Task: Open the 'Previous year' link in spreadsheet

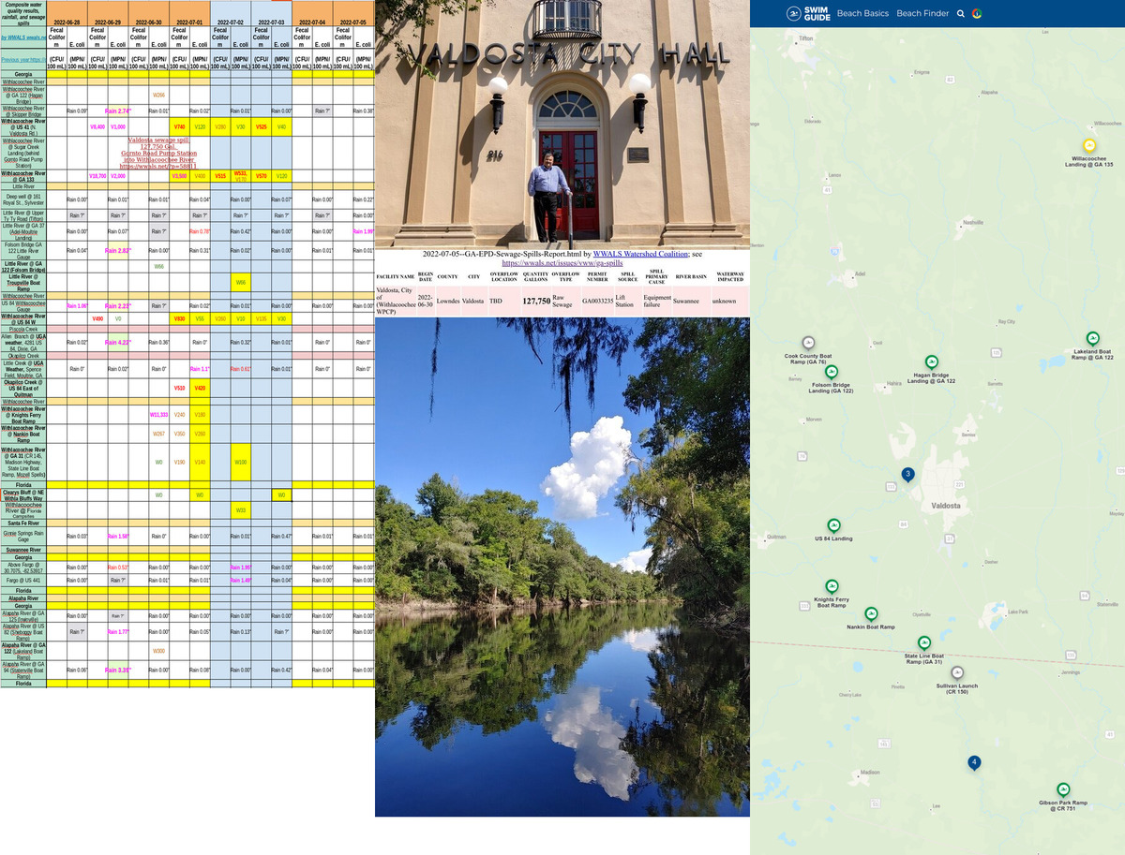Action: coord(22,59)
